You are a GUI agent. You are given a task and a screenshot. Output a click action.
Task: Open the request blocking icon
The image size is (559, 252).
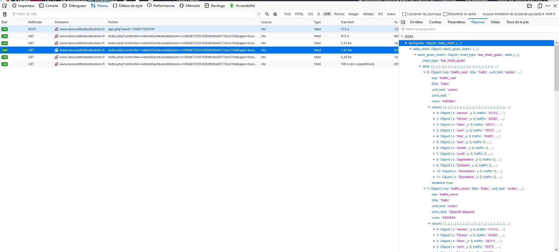click(x=275, y=14)
